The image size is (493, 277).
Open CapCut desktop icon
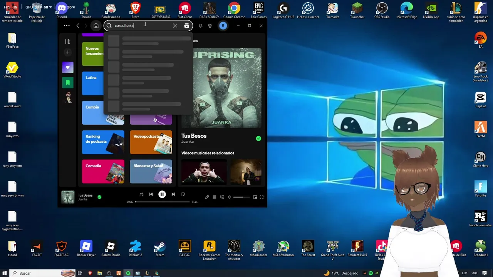coord(480,100)
